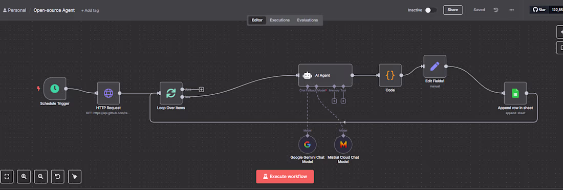Open Google Gemini Chat Model node

coord(308,145)
